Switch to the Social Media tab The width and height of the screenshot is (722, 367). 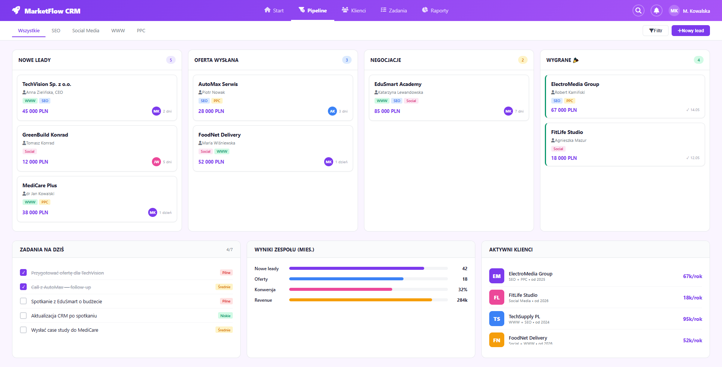[86, 31]
